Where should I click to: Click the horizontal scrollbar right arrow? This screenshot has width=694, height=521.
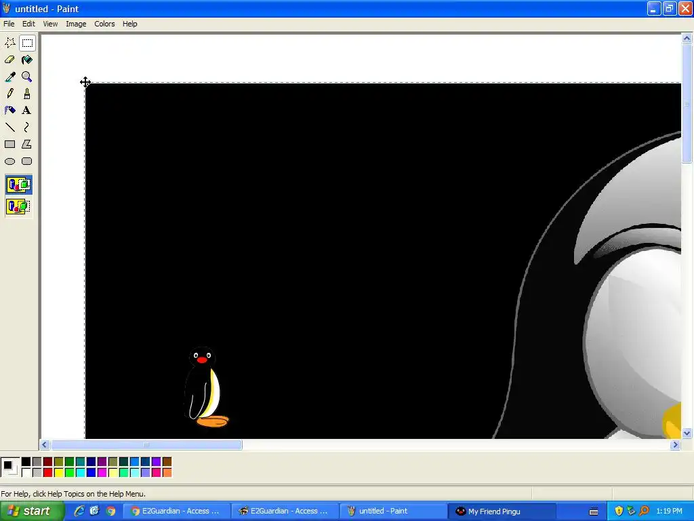click(676, 445)
